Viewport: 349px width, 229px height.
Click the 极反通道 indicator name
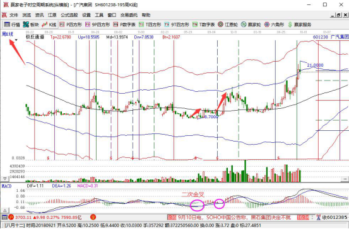coord(35,37)
